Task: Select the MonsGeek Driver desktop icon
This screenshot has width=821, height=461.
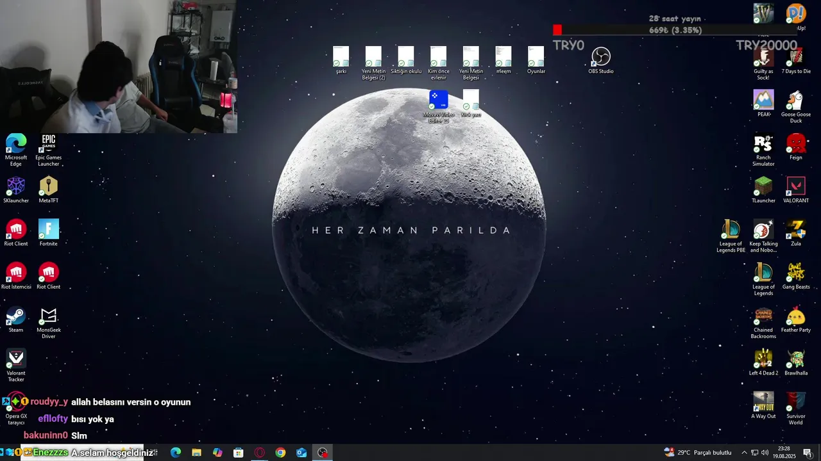Action: pyautogui.click(x=49, y=323)
